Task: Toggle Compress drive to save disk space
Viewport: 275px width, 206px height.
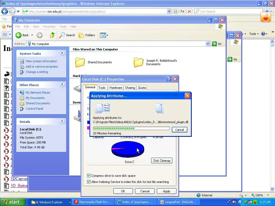Action: tap(89, 175)
